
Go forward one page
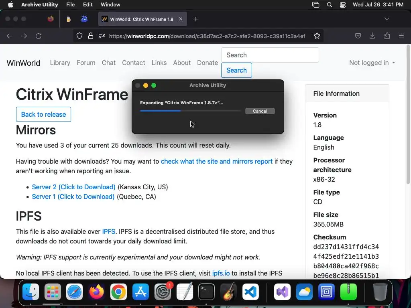click(x=24, y=36)
